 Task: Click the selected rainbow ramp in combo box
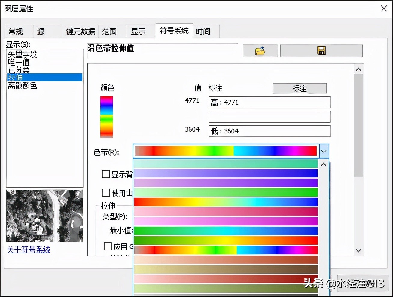pos(226,151)
